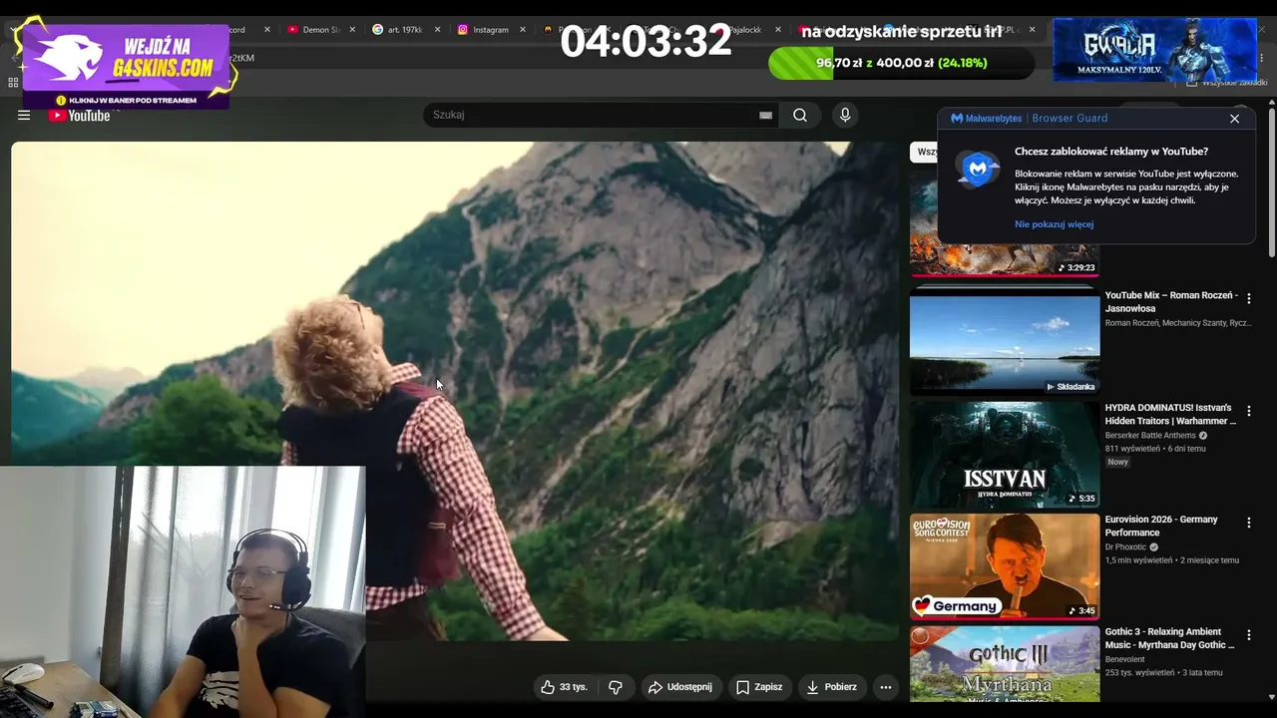Viewport: 1277px width, 718px height.
Task: Open 'Eurovision 2026 - Germany Performance' title
Action: click(1161, 527)
